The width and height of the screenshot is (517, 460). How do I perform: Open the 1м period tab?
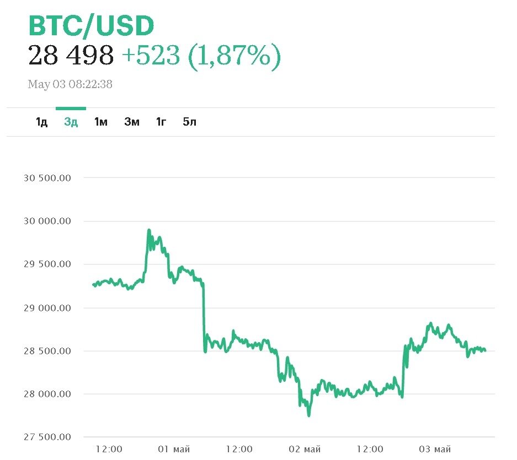pos(100,122)
